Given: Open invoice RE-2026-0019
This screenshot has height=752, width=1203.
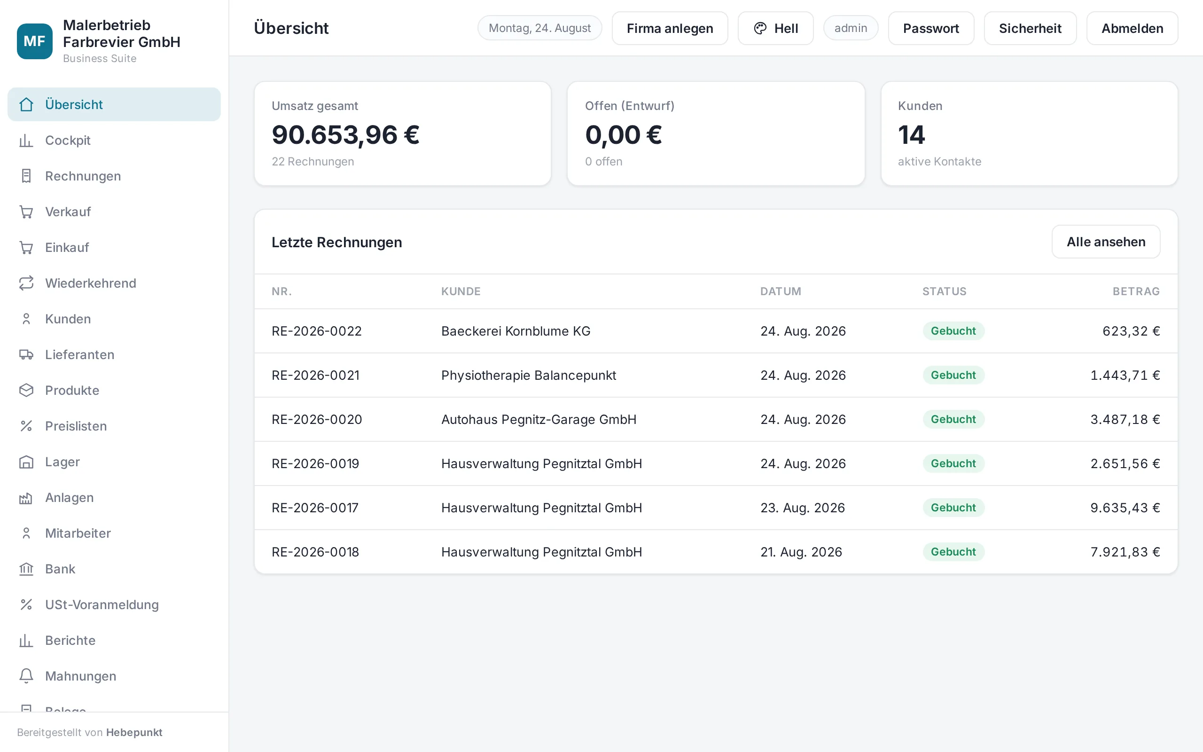Looking at the screenshot, I should click(x=315, y=463).
